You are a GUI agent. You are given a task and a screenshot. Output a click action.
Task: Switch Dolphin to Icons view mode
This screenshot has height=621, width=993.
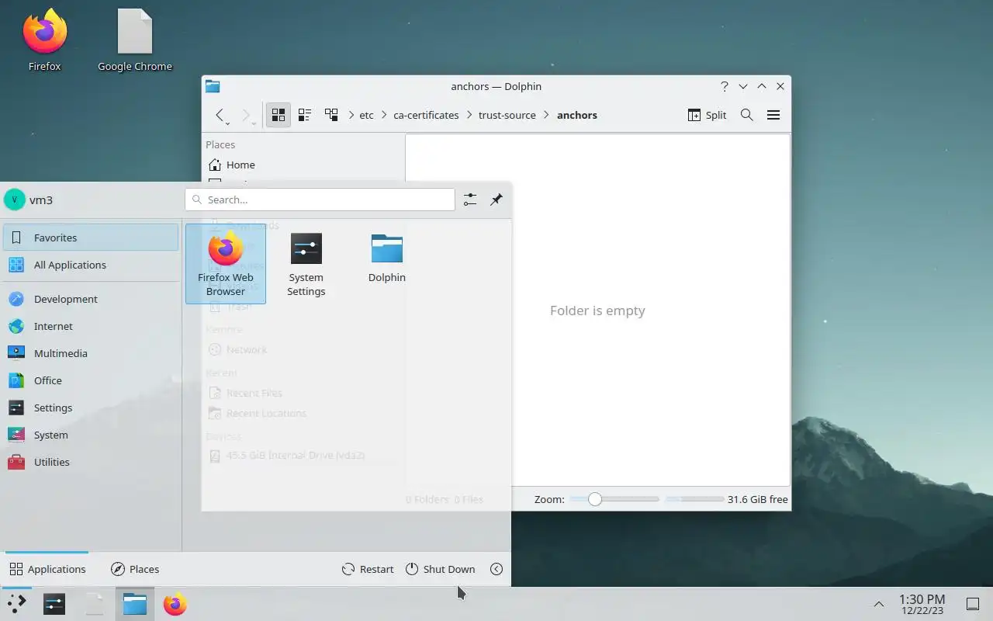pyautogui.click(x=279, y=115)
